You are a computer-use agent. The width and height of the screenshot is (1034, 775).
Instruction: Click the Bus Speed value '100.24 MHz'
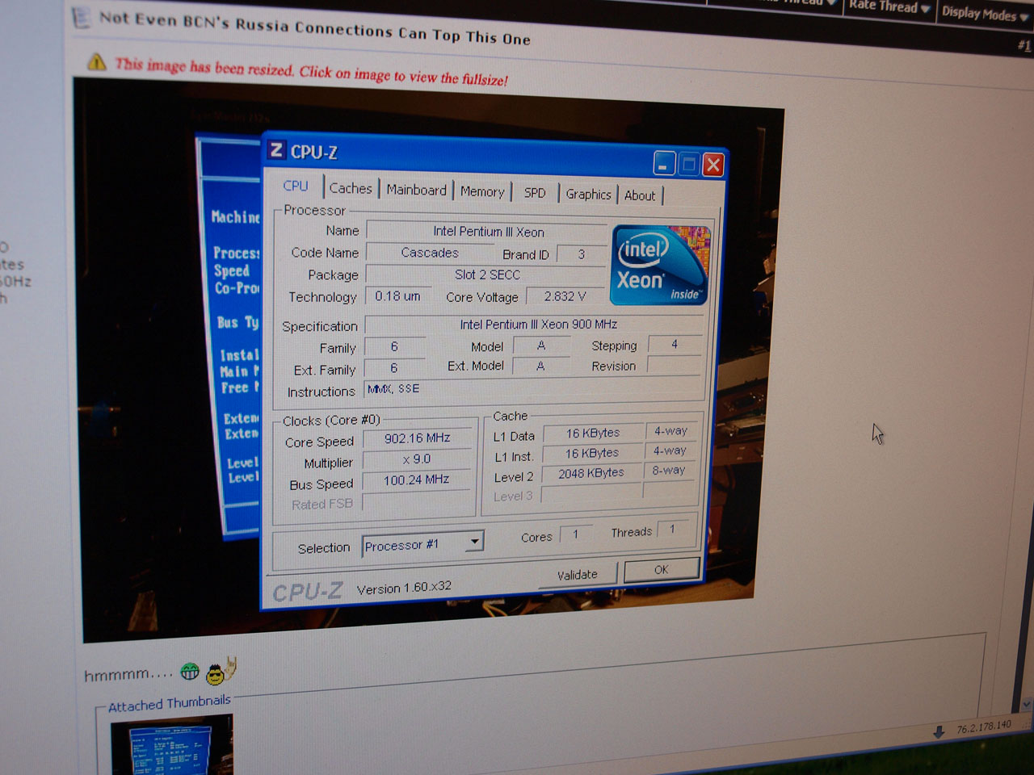tap(416, 480)
